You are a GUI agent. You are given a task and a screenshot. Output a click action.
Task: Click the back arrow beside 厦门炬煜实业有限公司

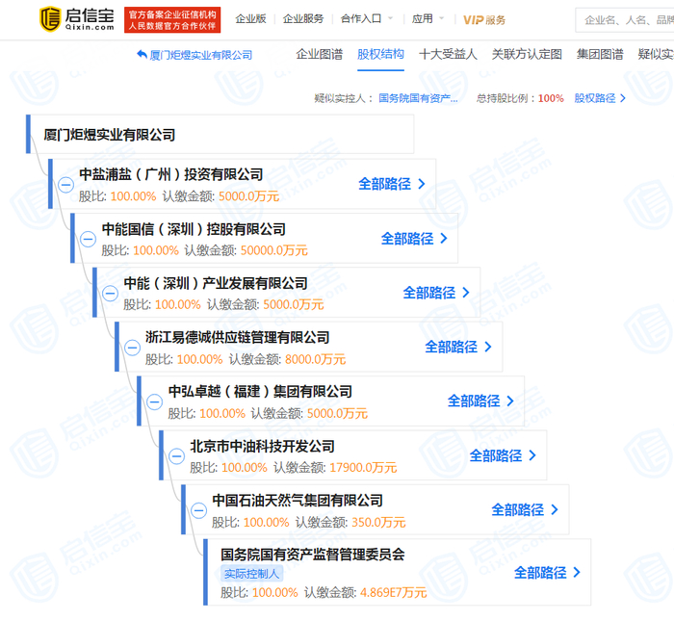(142, 55)
